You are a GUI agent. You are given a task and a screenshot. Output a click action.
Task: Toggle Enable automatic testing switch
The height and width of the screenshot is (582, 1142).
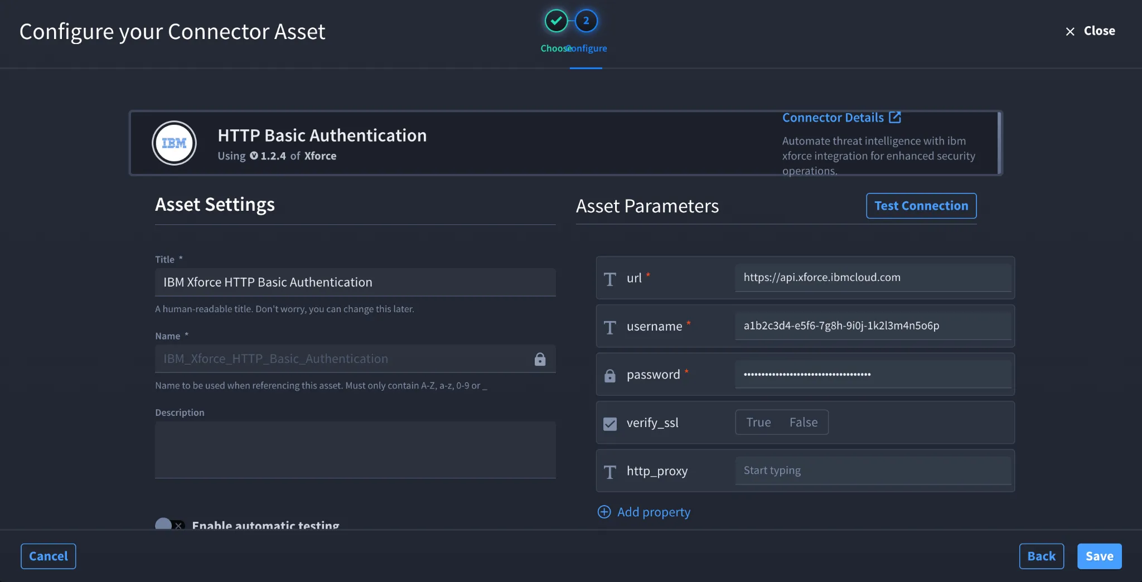(x=170, y=525)
